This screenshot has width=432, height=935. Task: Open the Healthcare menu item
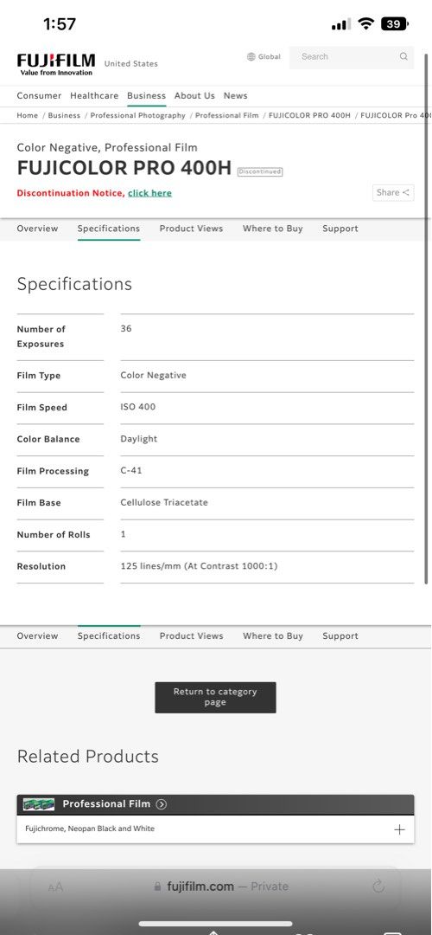pos(94,95)
